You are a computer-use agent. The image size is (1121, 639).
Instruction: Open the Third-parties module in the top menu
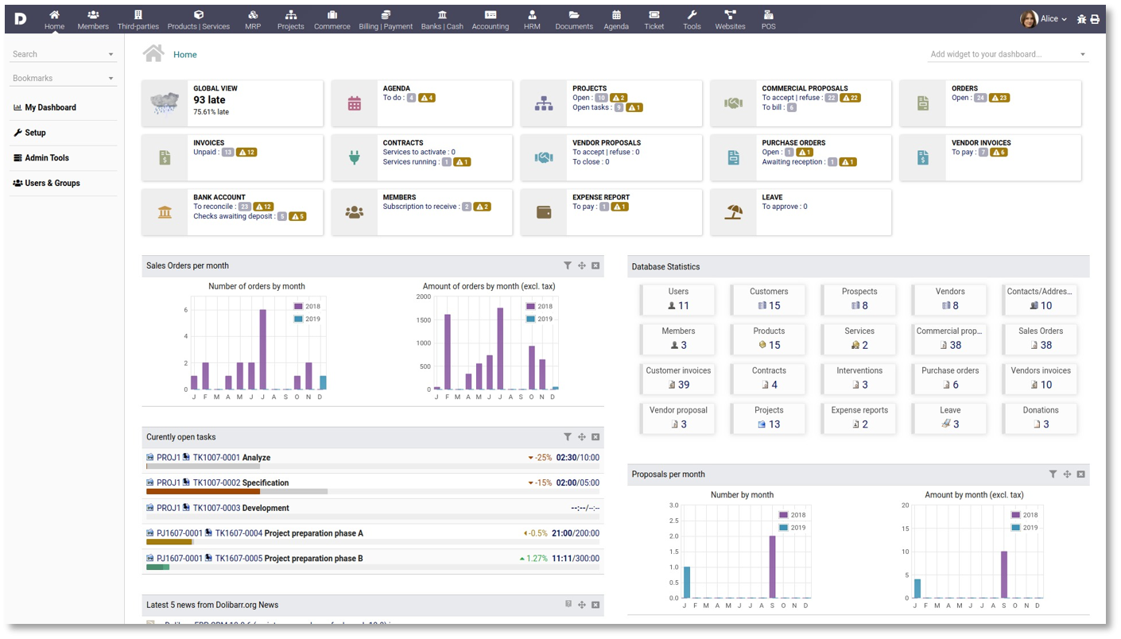point(138,20)
